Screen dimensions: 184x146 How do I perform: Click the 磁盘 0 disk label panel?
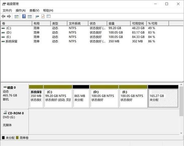pyautogui.click(x=14, y=96)
